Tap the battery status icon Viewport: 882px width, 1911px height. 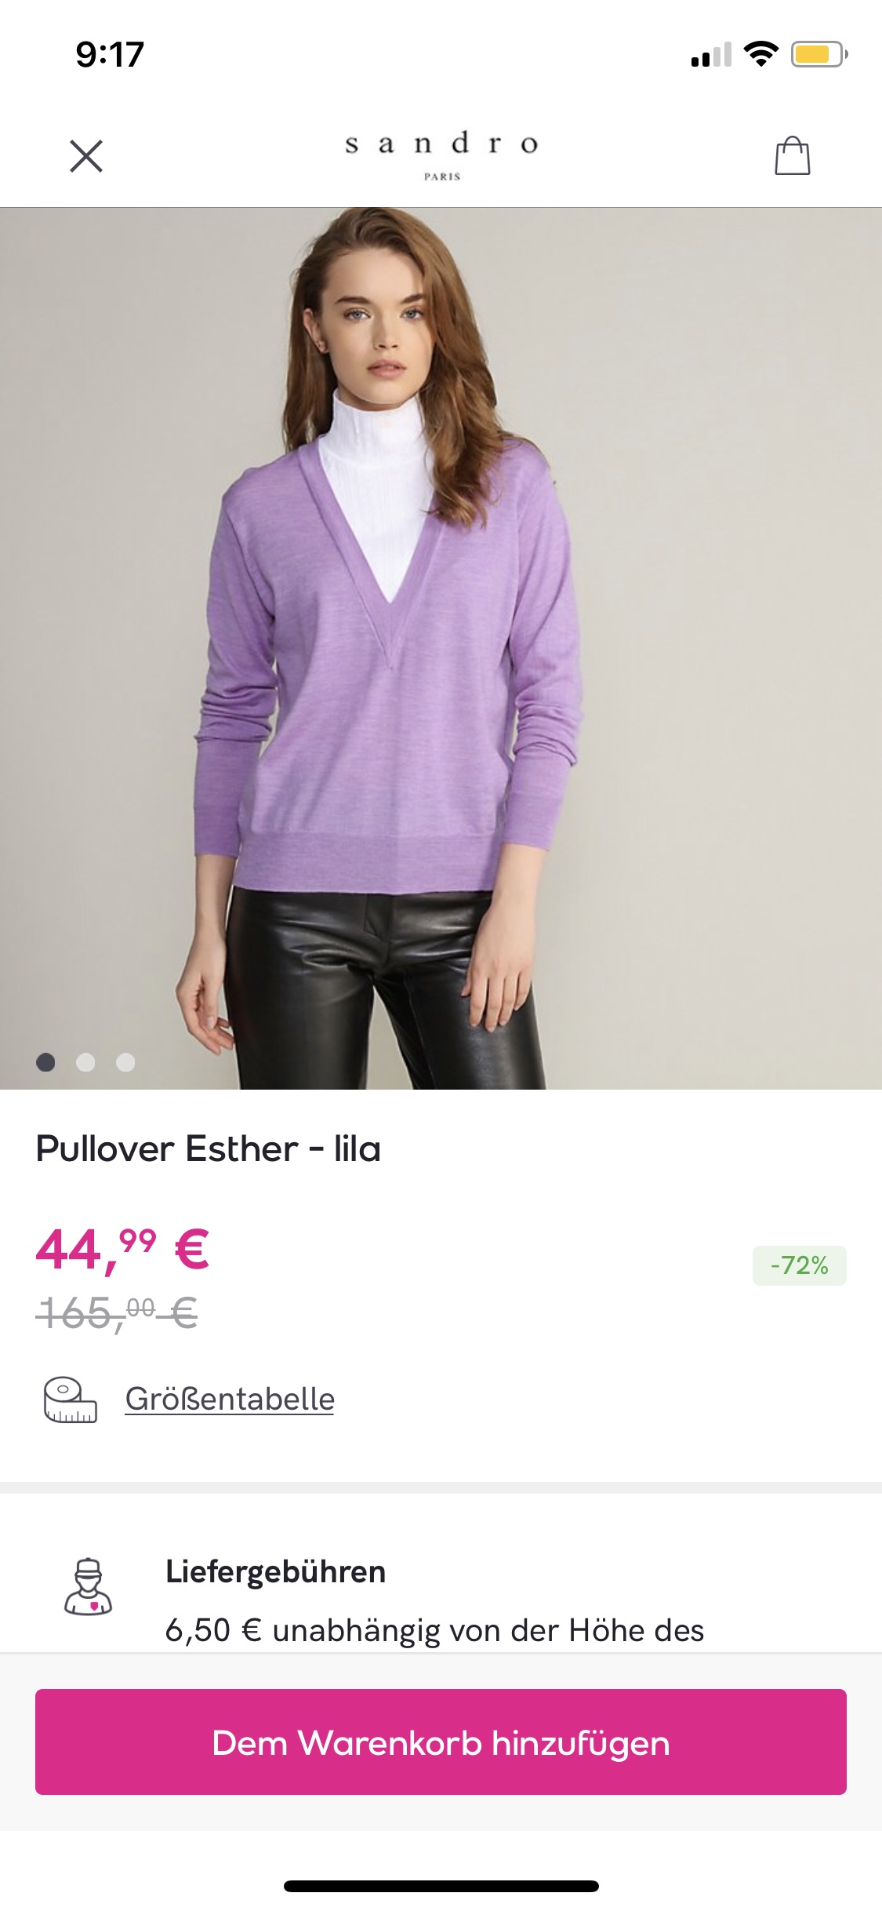pyautogui.click(x=819, y=54)
